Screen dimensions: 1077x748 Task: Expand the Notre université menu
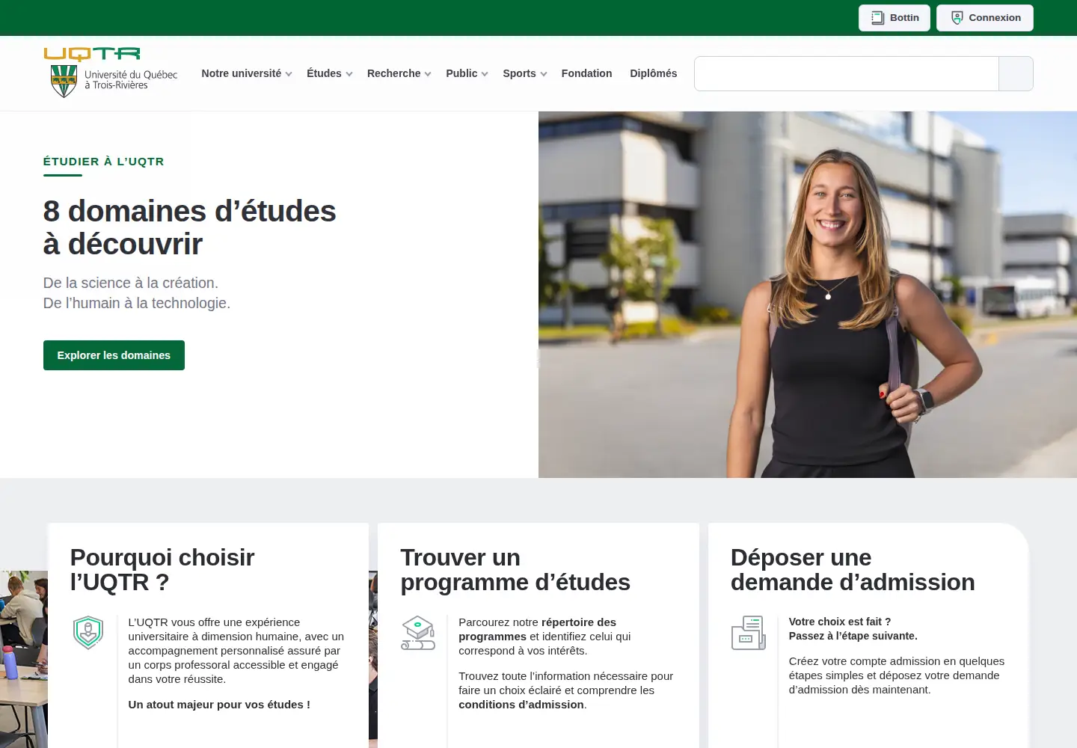(x=247, y=73)
